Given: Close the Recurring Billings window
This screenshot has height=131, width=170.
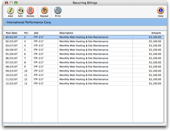Looking at the screenshot, I should coord(6,3).
